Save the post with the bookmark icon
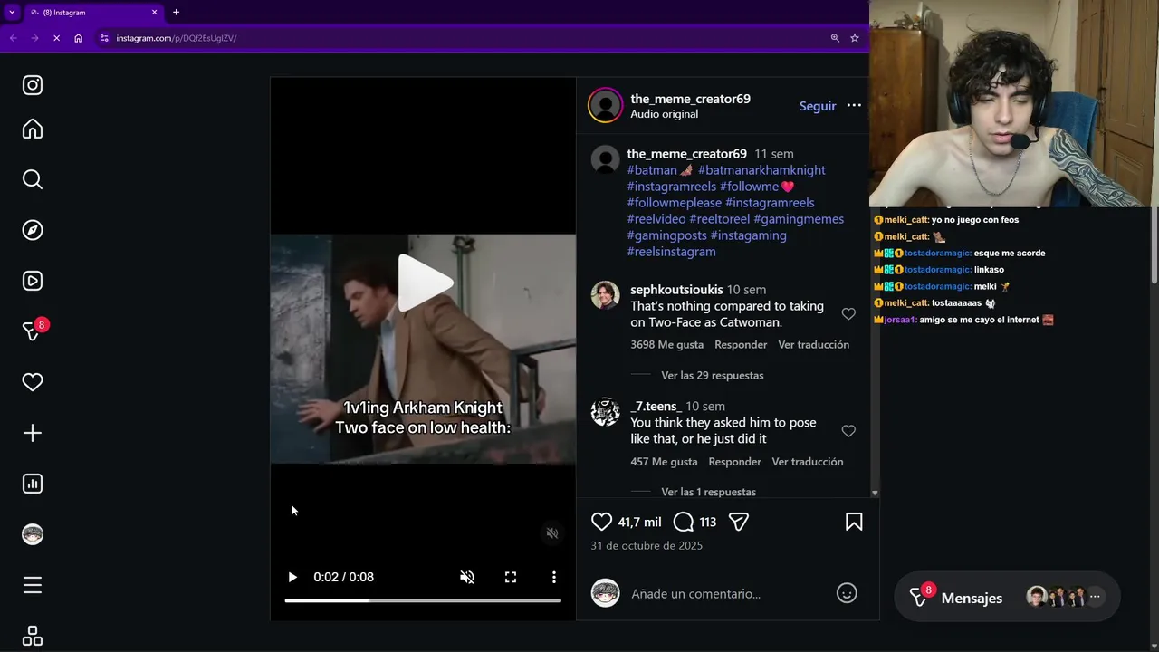The image size is (1159, 652). pyautogui.click(x=854, y=522)
